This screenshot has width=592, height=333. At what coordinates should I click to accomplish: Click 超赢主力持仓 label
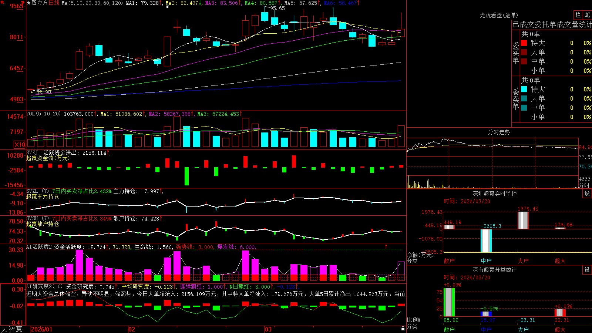coord(43,196)
